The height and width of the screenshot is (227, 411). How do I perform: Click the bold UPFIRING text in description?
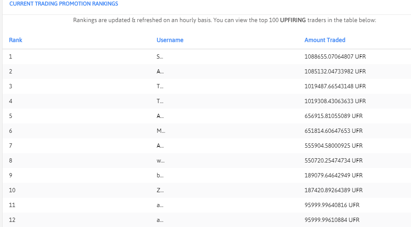coord(293,20)
